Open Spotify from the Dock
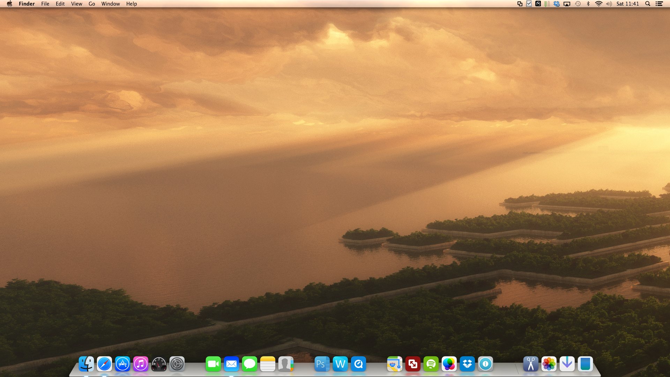 pos(431,364)
